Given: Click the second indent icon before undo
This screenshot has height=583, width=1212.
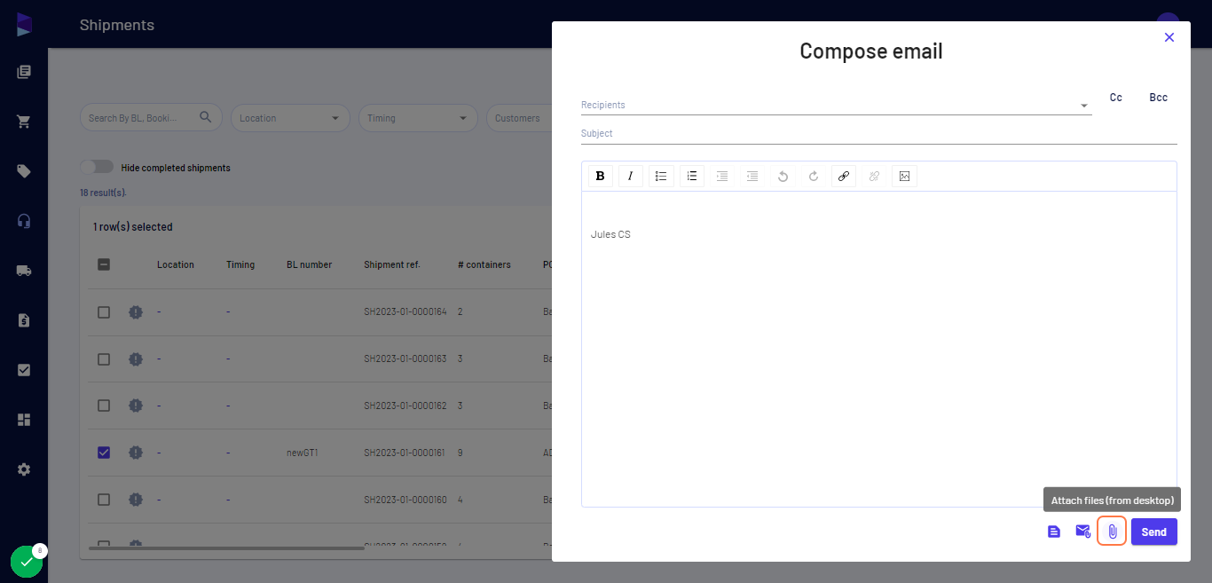Looking at the screenshot, I should point(752,176).
